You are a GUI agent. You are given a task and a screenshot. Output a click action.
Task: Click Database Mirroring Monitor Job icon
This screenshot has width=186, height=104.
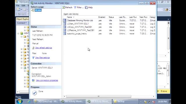coord(65,21)
